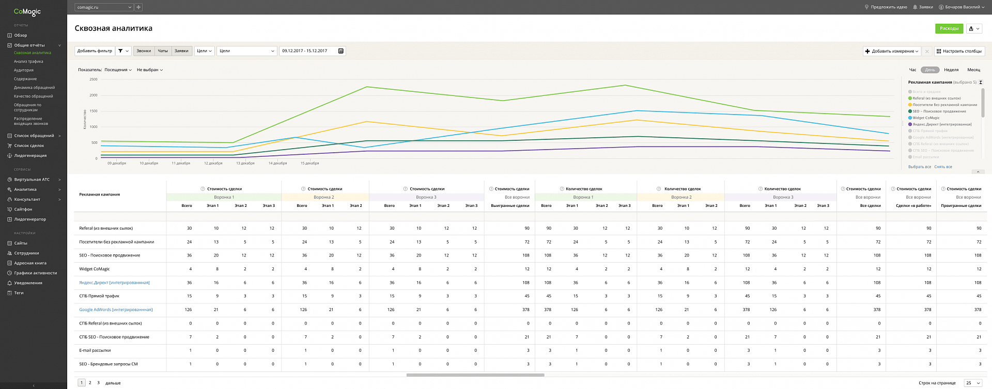Screen dimensions: 992x389
Task: Click the sigma summary icon in legend
Action: tap(981, 83)
